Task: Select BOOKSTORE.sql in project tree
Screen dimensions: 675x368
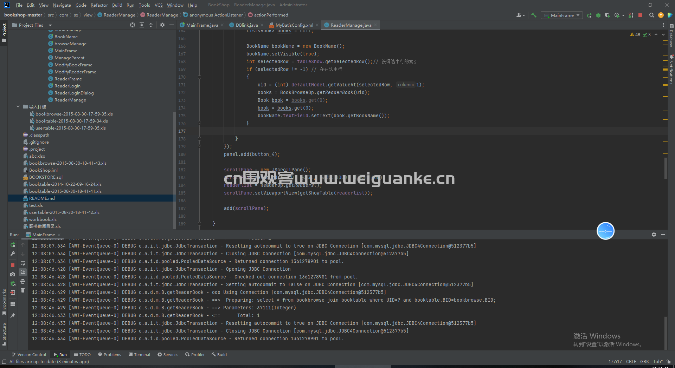Action: (46, 177)
